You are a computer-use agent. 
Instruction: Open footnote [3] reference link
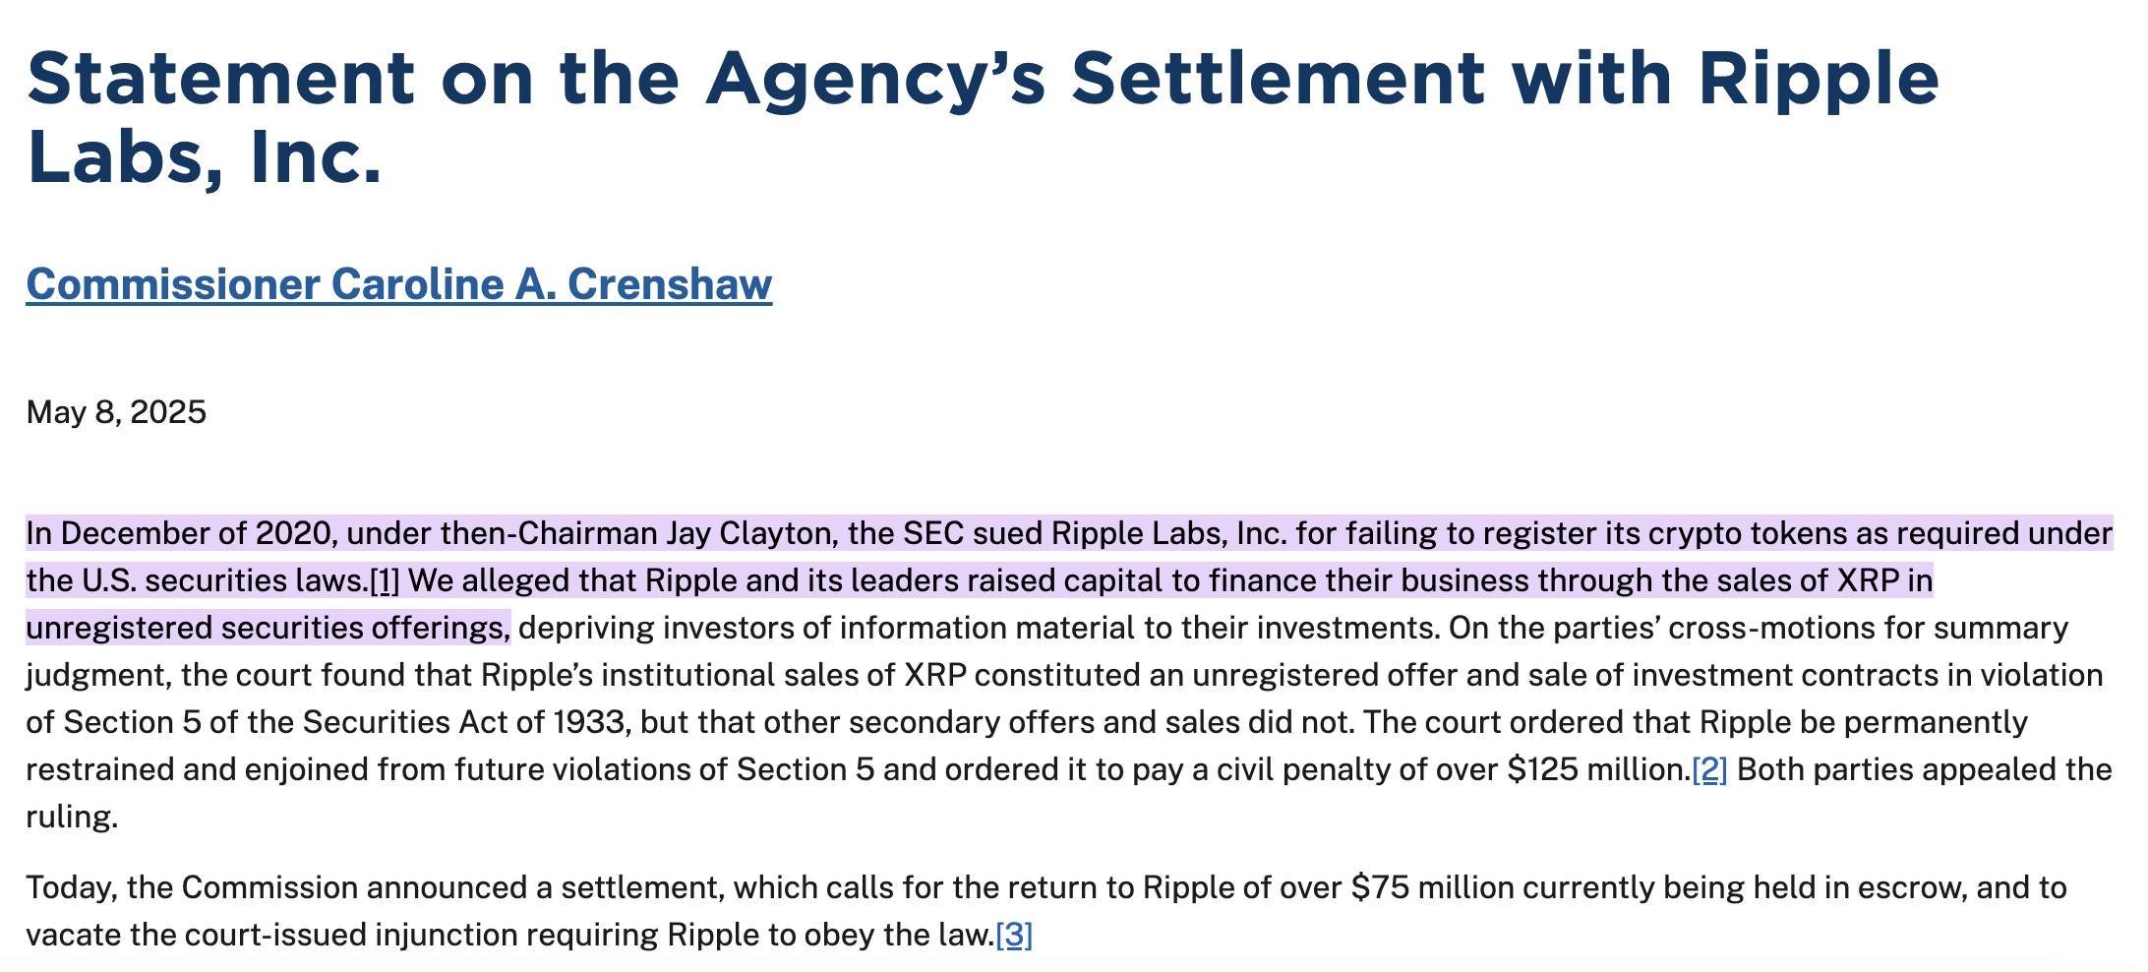[x=1014, y=935]
